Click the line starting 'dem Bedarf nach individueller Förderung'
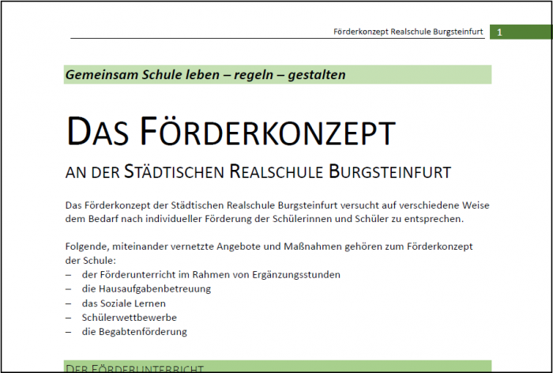The height and width of the screenshot is (373, 553). (264, 219)
